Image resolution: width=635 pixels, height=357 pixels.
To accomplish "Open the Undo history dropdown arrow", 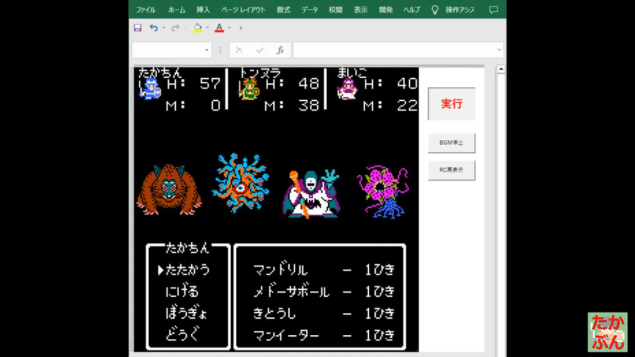I will click(x=163, y=28).
